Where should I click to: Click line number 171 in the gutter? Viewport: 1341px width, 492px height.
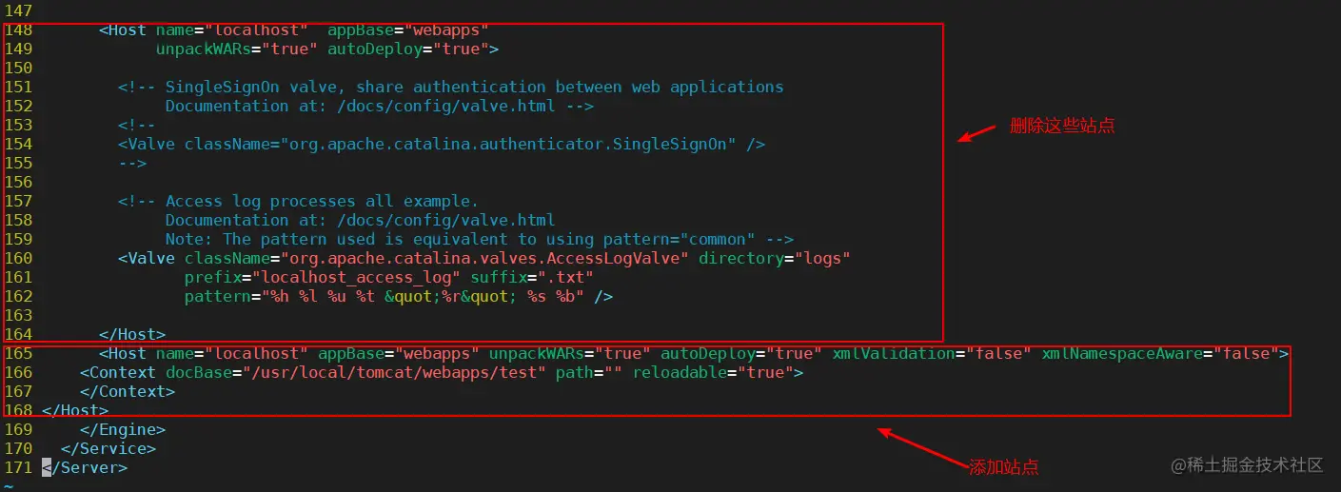click(x=18, y=467)
